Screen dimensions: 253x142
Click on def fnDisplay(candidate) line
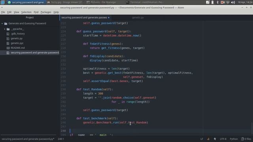pos(104,56)
